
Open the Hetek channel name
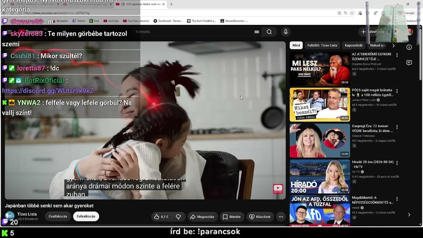tap(356, 208)
